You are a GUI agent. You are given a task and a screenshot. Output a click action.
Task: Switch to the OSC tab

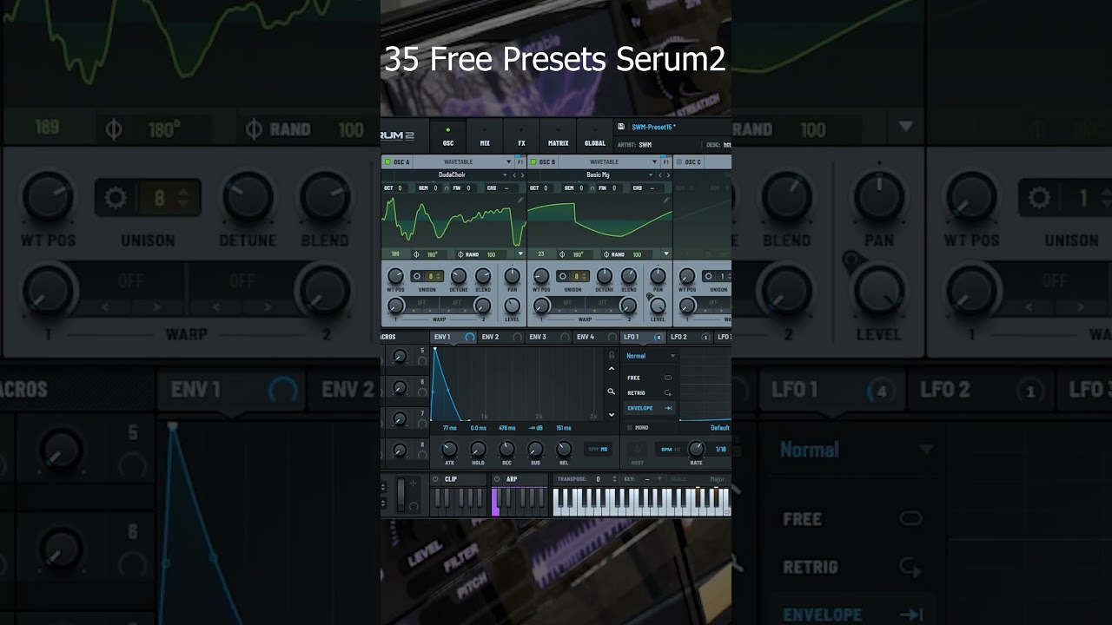(x=448, y=136)
